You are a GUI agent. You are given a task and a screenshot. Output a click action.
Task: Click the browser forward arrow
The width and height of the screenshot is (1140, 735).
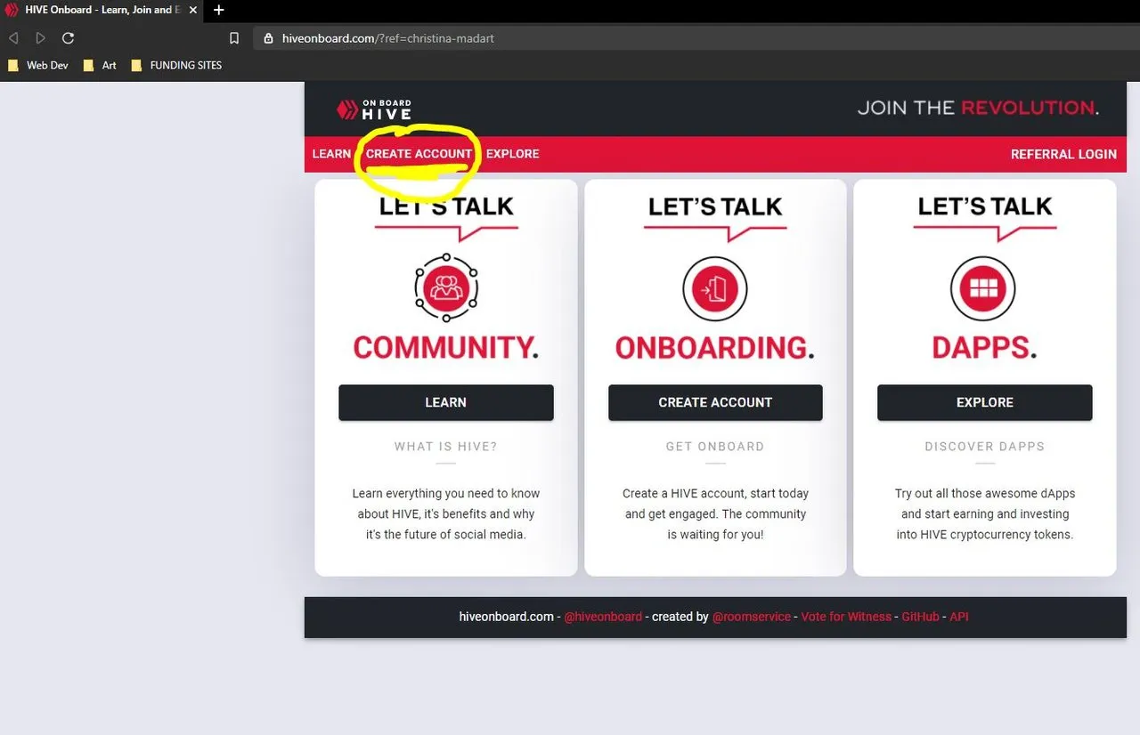point(40,38)
